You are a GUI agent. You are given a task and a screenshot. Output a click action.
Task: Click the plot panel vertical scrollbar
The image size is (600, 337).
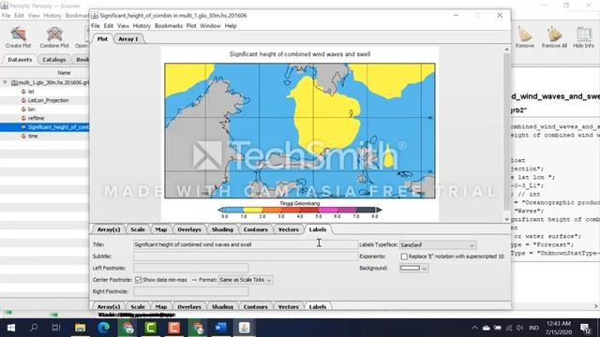pyautogui.click(x=506, y=131)
